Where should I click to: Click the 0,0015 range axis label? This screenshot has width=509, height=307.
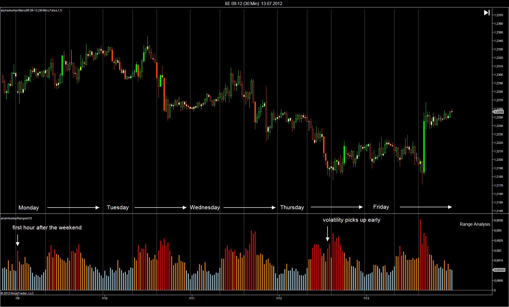[499, 260]
